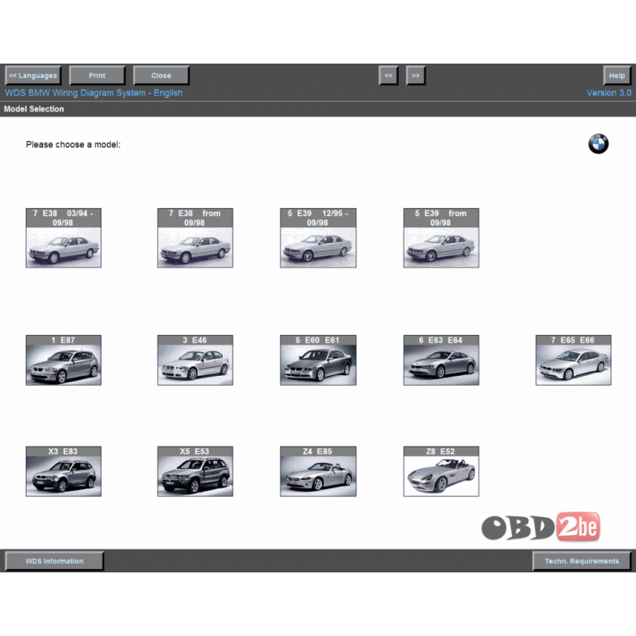
Task: Open WDS Information
Action: (x=55, y=561)
